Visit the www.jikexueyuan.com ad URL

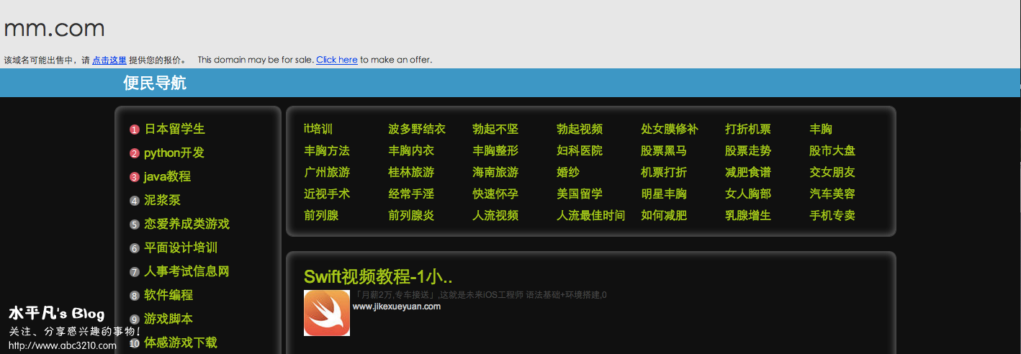point(396,307)
